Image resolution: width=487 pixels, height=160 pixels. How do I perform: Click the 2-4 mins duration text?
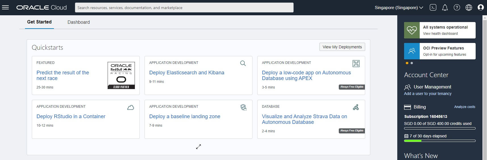(268, 131)
